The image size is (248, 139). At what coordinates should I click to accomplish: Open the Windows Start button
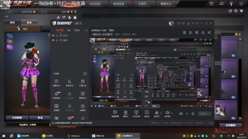click(x=4, y=136)
